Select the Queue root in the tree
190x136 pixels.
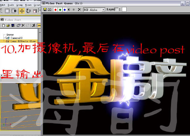[10, 35]
